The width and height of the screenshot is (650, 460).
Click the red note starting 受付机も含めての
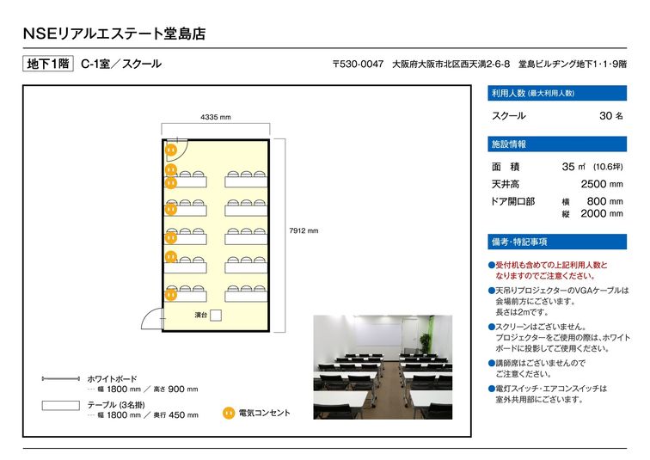(548, 270)
